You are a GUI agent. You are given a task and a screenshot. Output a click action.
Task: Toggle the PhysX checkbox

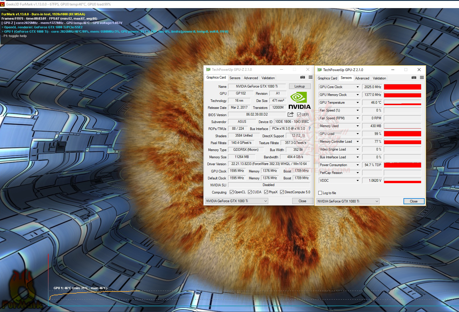click(266, 192)
